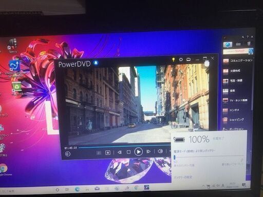This screenshot has height=197, width=263.
Task: Click the Cortana circle on the taskbar
Action: (58, 190)
